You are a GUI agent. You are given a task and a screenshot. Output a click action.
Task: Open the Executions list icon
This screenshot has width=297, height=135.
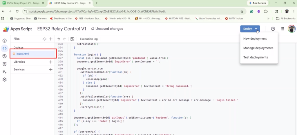(x=5, y=72)
